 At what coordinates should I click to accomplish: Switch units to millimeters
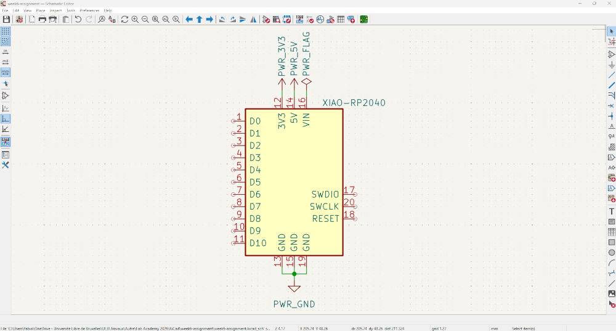(x=6, y=72)
